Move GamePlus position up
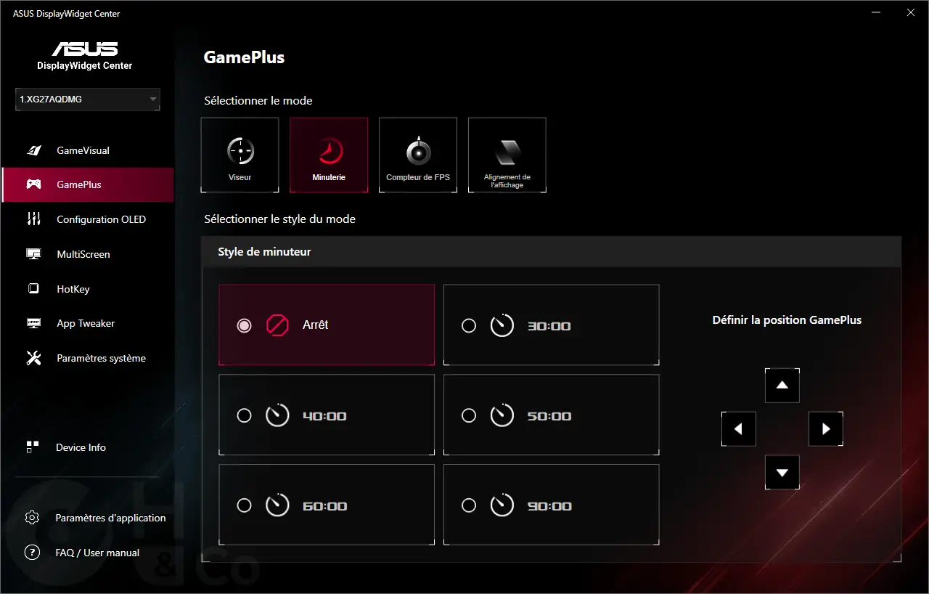Viewport: 929px width, 594px height. pyautogui.click(x=782, y=386)
